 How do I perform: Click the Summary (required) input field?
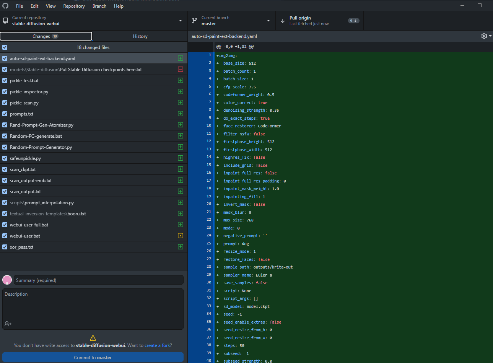pyautogui.click(x=99, y=280)
